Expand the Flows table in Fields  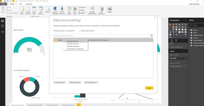(189, 30)
